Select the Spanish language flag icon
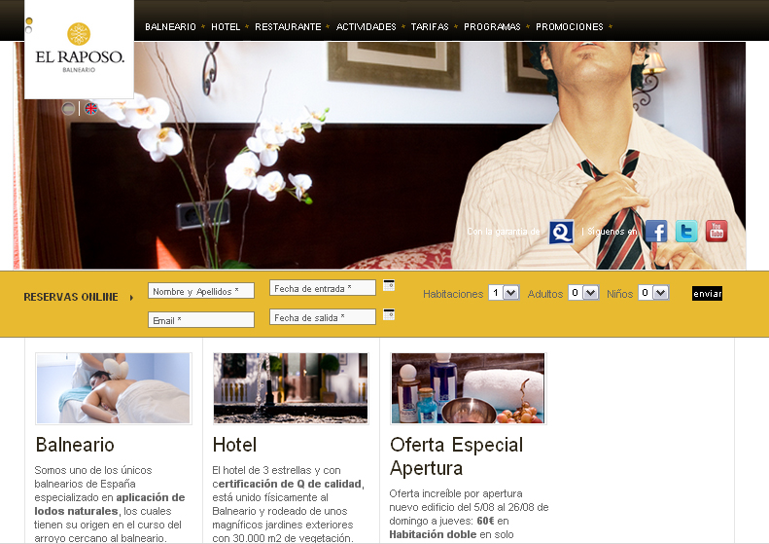This screenshot has width=769, height=544. click(68, 108)
